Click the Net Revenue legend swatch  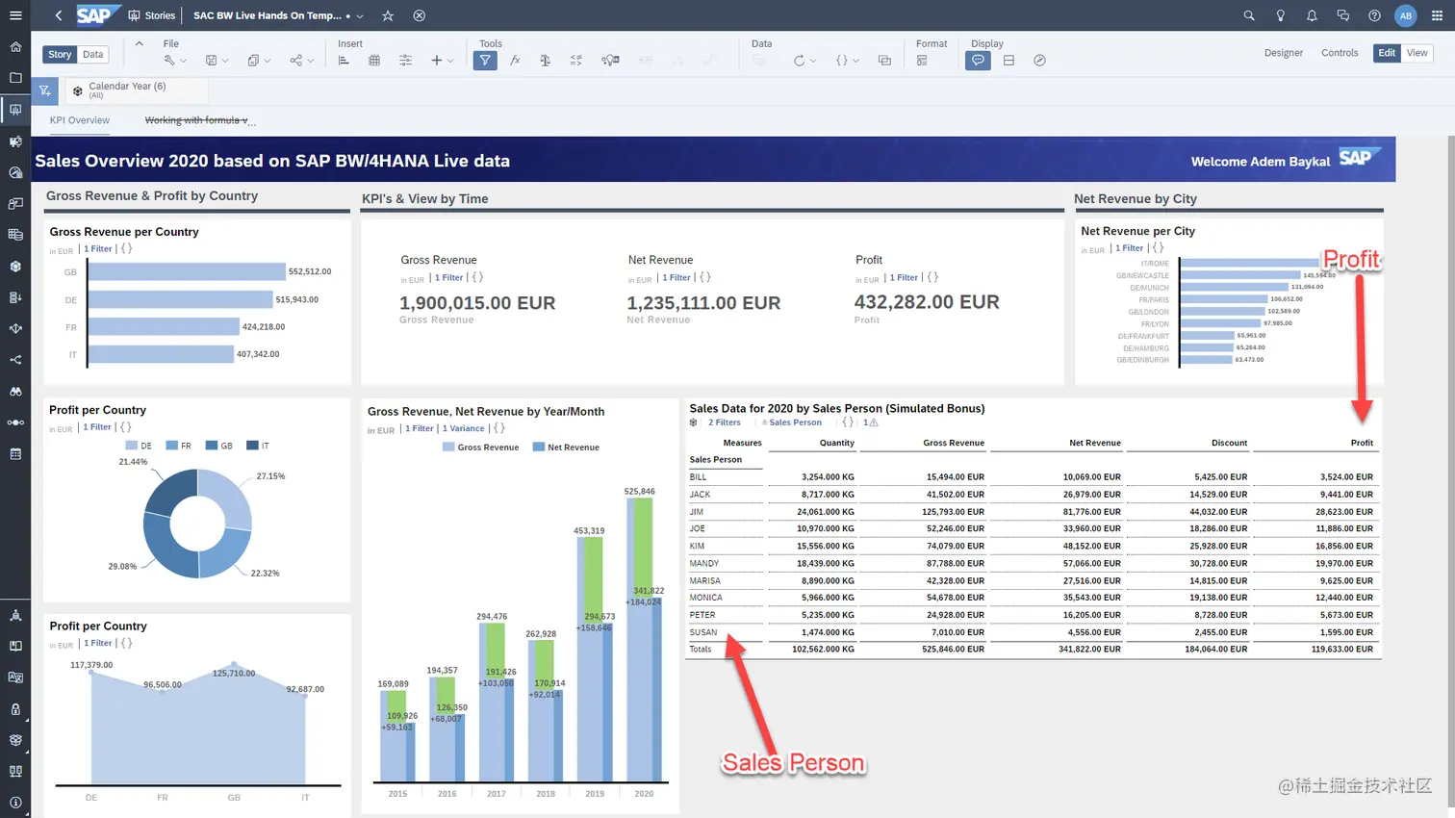[539, 447]
